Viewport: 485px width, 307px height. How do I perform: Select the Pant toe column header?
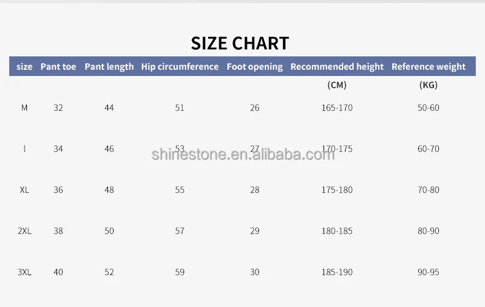pyautogui.click(x=58, y=67)
